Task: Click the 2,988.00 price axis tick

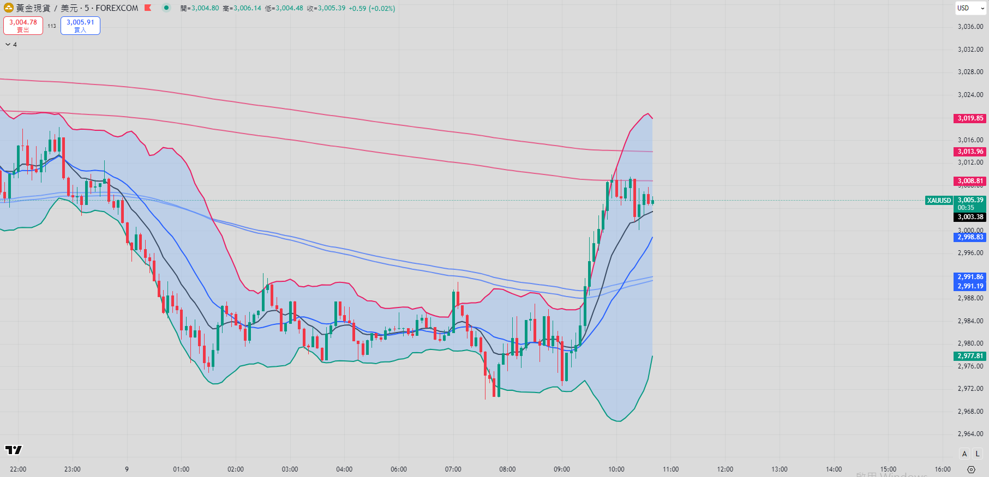Action: pos(970,298)
